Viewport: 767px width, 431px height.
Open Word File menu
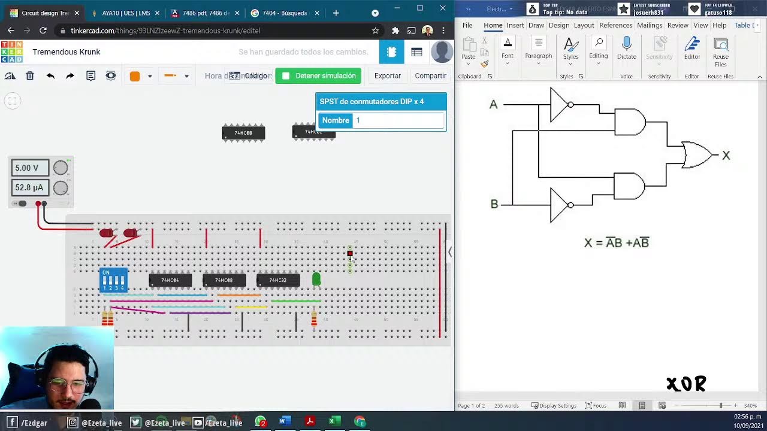click(x=467, y=25)
